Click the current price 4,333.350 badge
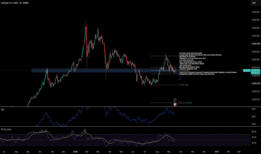Screen dimensions: 261x154 pos(255,72)
